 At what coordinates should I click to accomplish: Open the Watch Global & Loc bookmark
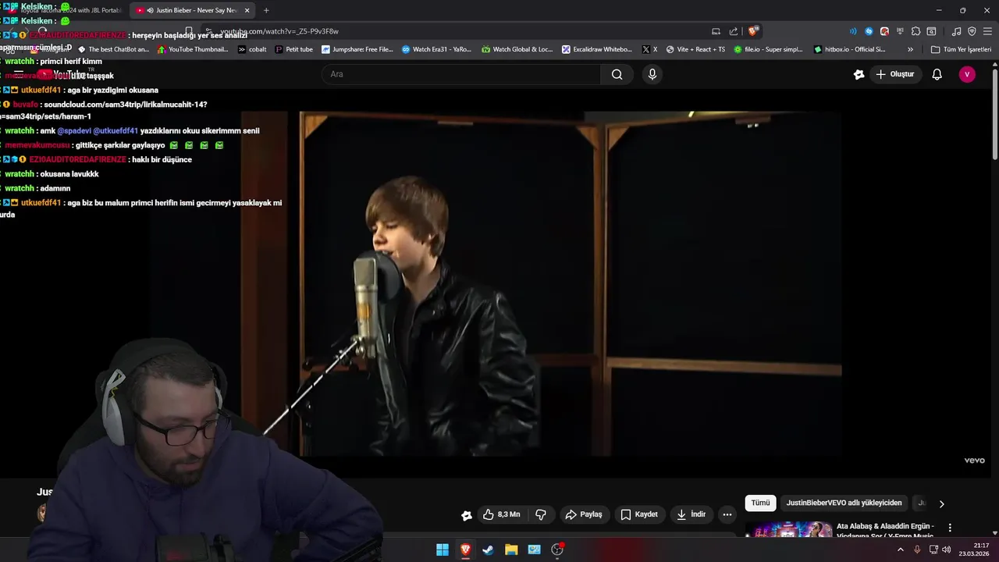click(517, 49)
